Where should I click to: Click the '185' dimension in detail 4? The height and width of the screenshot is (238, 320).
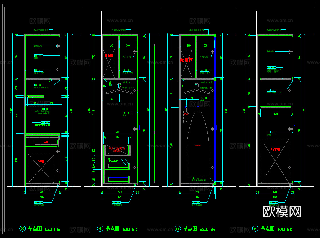pyautogui.click(x=93, y=150)
